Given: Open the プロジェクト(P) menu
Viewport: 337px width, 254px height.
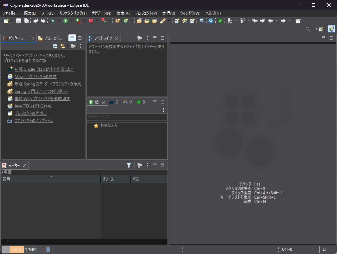Looking at the screenshot, I should [146, 13].
